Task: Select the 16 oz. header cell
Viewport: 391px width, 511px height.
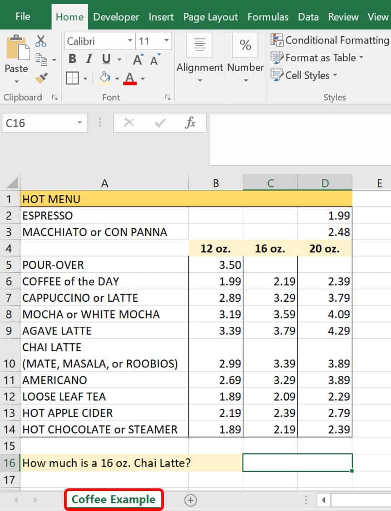Action: [270, 248]
